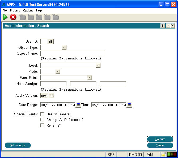This screenshot has height=158, width=178.
Task: Maximize the APPX window
Action: pos(167,5)
